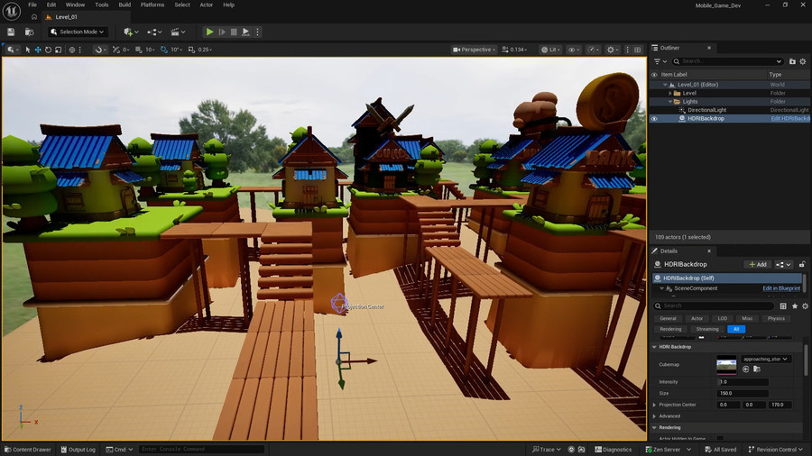The image size is (812, 456).
Task: Open the Platforms menu
Action: point(152,5)
